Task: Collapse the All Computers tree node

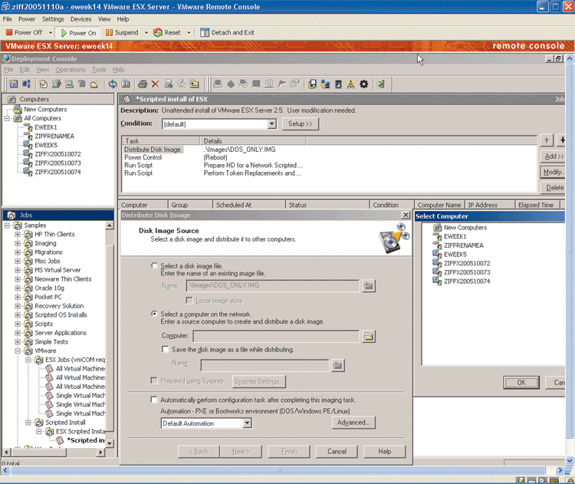Action: click(x=7, y=118)
